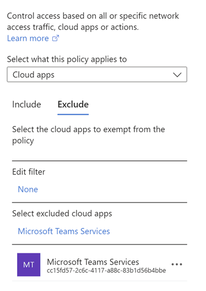Click the Select what this policy applies to label

click(67, 59)
